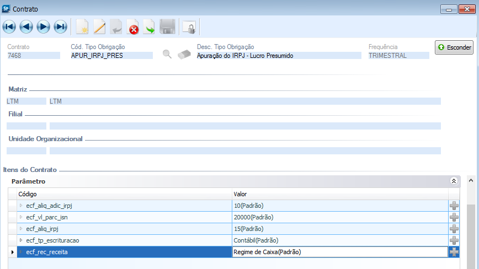Select the Regime de Caixa value cell

[x=339, y=252]
